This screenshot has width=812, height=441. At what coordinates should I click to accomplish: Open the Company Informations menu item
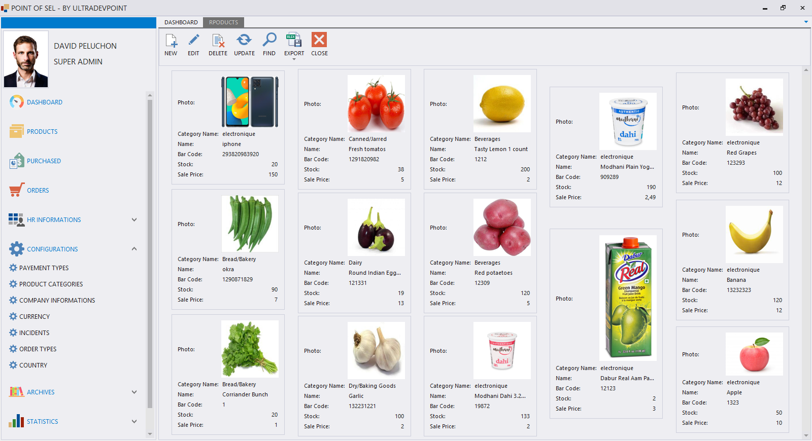(57, 300)
